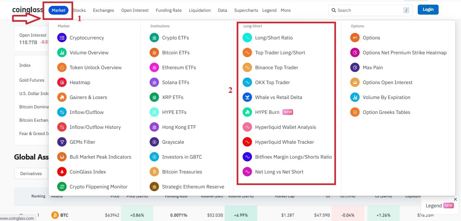Screen dimensions: 461x221
Task: Click the coinglass logo
Action: pos(28,10)
